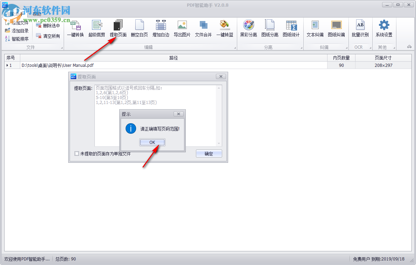Image resolution: width=416 pixels, height=265 pixels.
Task: Click the 添加文件 add file button
Action: click(17, 23)
